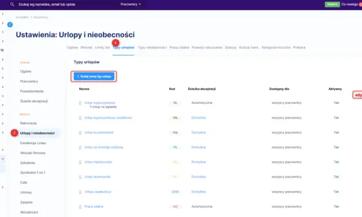Open the Urlop na chorobę rodzinną link
Screen dimensions: 362x217
coord(104,147)
